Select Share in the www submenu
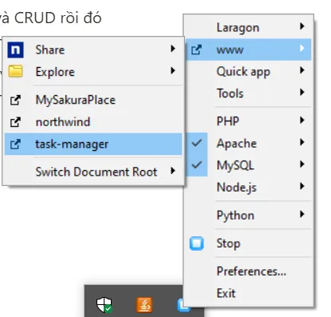This screenshot has height=317, width=331. (x=93, y=50)
